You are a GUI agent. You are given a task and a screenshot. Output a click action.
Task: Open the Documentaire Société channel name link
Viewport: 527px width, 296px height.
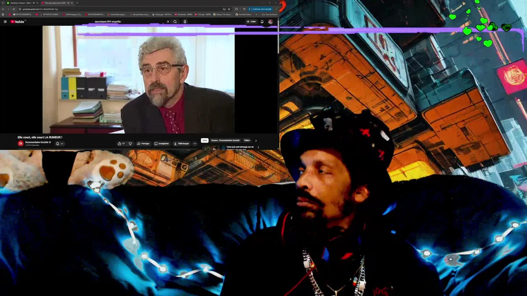click(x=37, y=142)
